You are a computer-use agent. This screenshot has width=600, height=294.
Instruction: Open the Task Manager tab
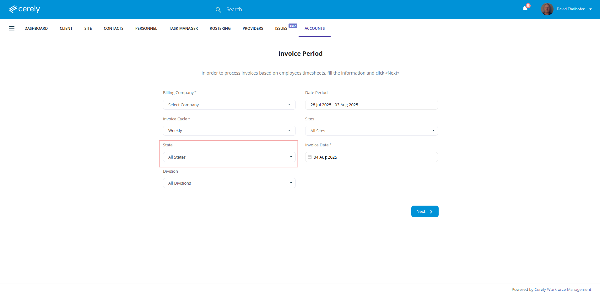(183, 28)
